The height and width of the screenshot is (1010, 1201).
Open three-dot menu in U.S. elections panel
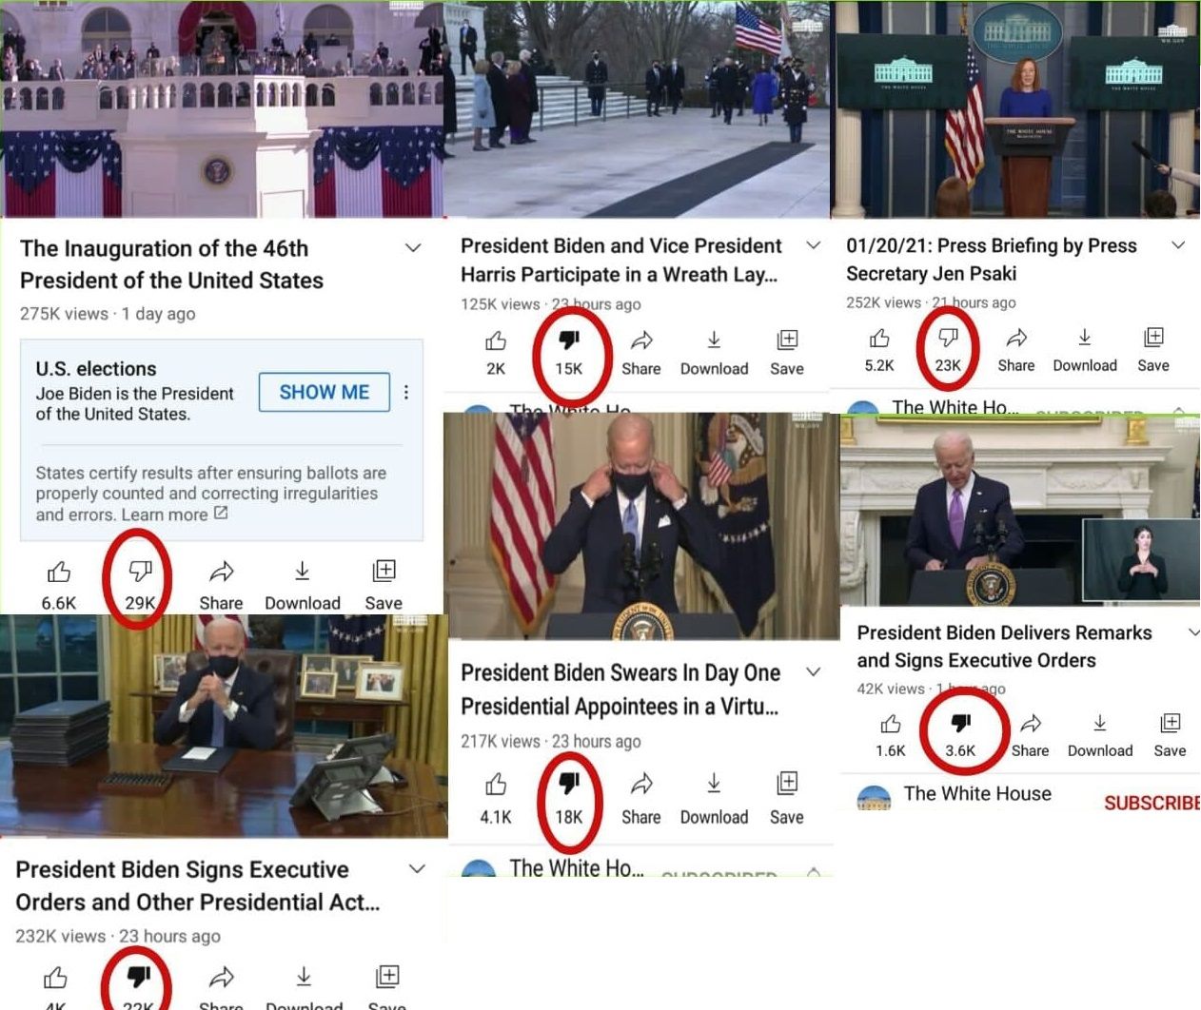(406, 392)
